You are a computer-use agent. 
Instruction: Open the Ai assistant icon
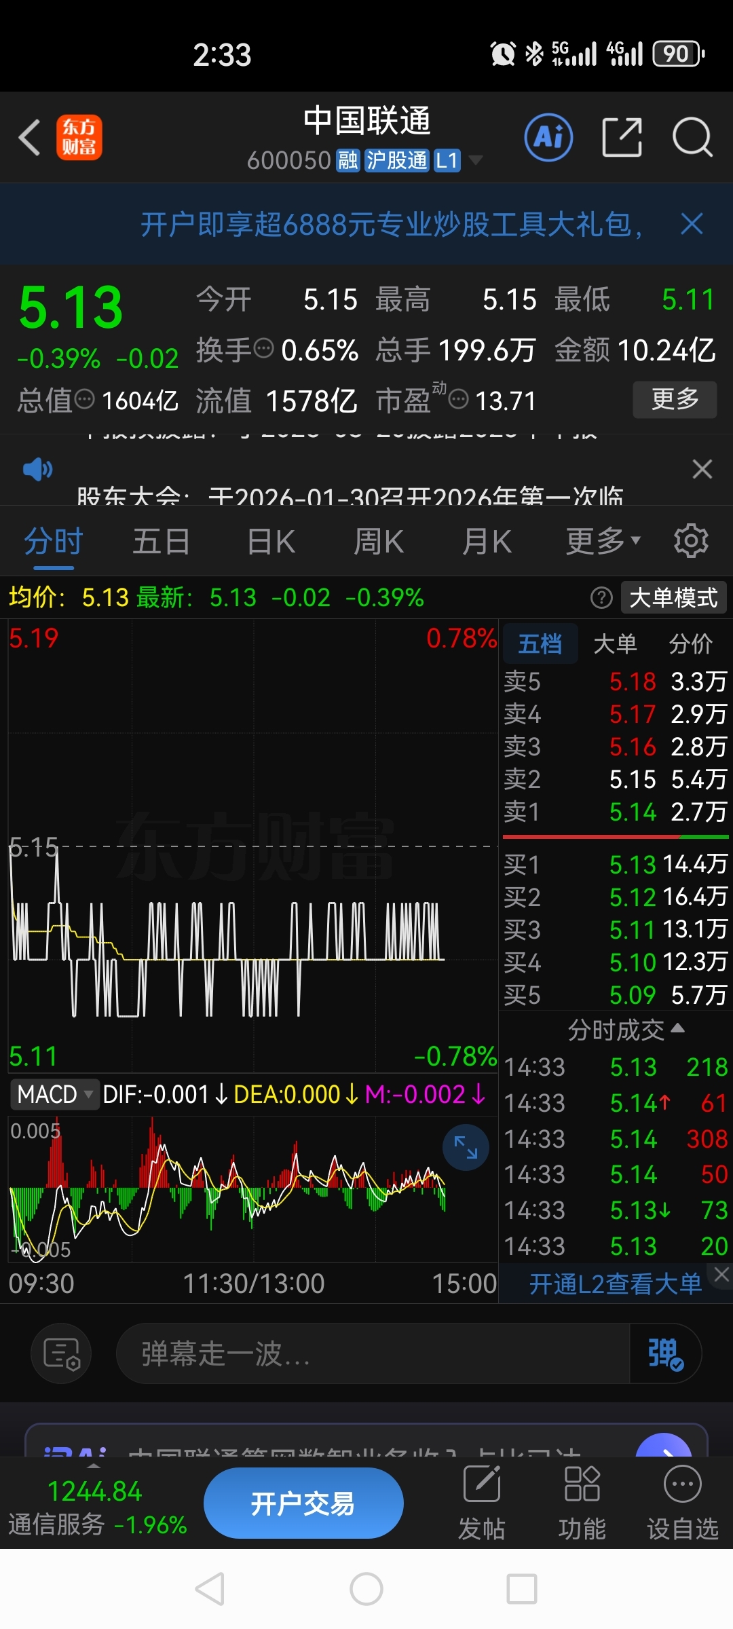(548, 137)
